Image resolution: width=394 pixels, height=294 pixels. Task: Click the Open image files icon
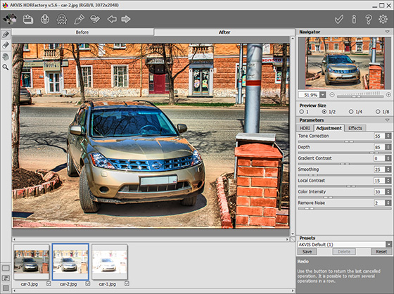28,19
